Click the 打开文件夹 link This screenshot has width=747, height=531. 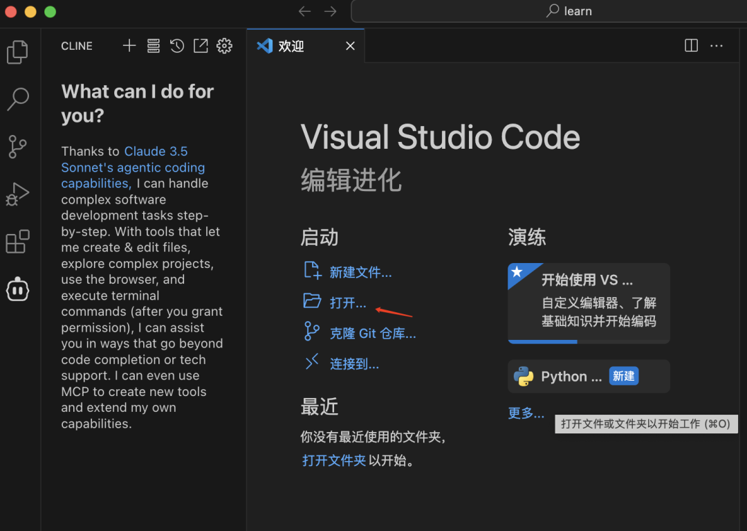(x=333, y=460)
